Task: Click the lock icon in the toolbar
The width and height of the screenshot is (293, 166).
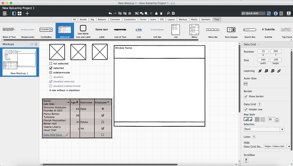Action: tap(156, 13)
